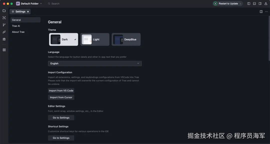Toggle the left sidebar layout icon
Image resolution: width=270 pixels, height=144 pixels.
coord(249,3)
